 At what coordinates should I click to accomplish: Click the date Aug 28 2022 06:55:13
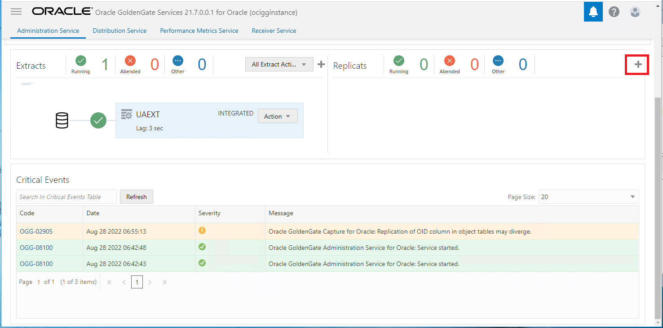point(116,231)
